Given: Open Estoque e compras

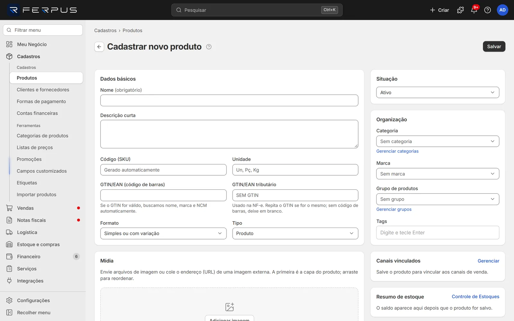Looking at the screenshot, I should pyautogui.click(x=43, y=245).
